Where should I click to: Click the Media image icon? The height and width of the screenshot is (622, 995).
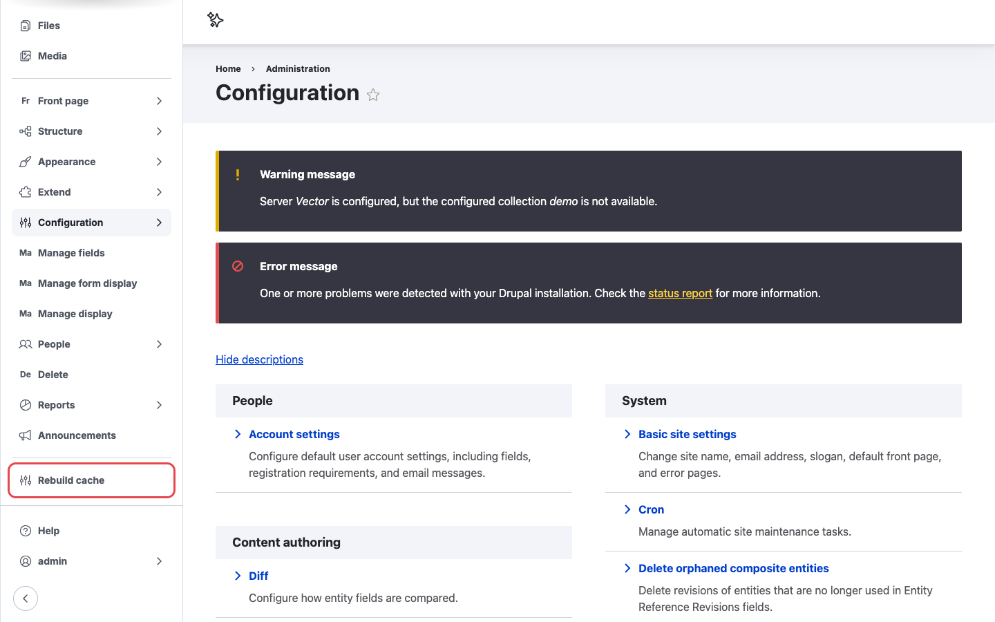(26, 56)
